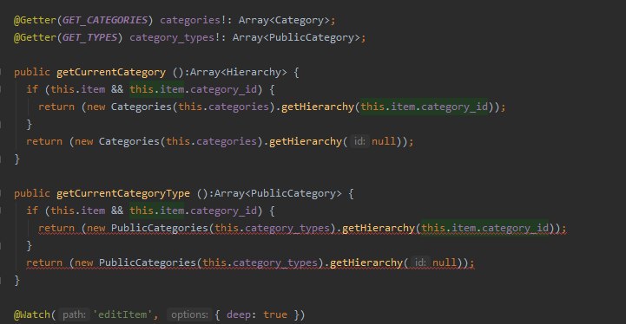The width and height of the screenshot is (626, 324).
Task: Click the 'id:' parameter hint after Categories getHierarchy
Action: [359, 141]
